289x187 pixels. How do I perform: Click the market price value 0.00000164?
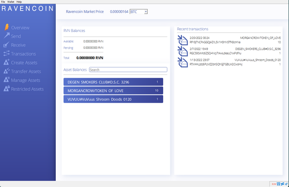pyautogui.click(x=119, y=11)
